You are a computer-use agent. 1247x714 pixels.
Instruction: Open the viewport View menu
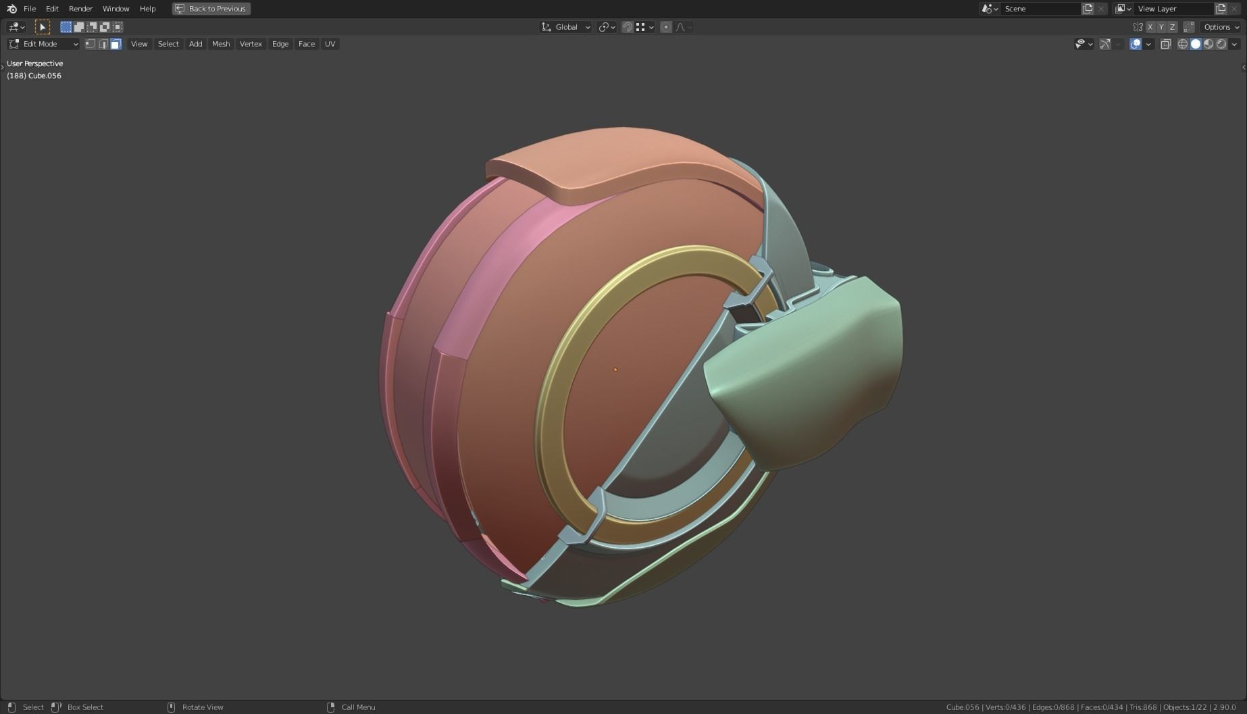point(139,44)
